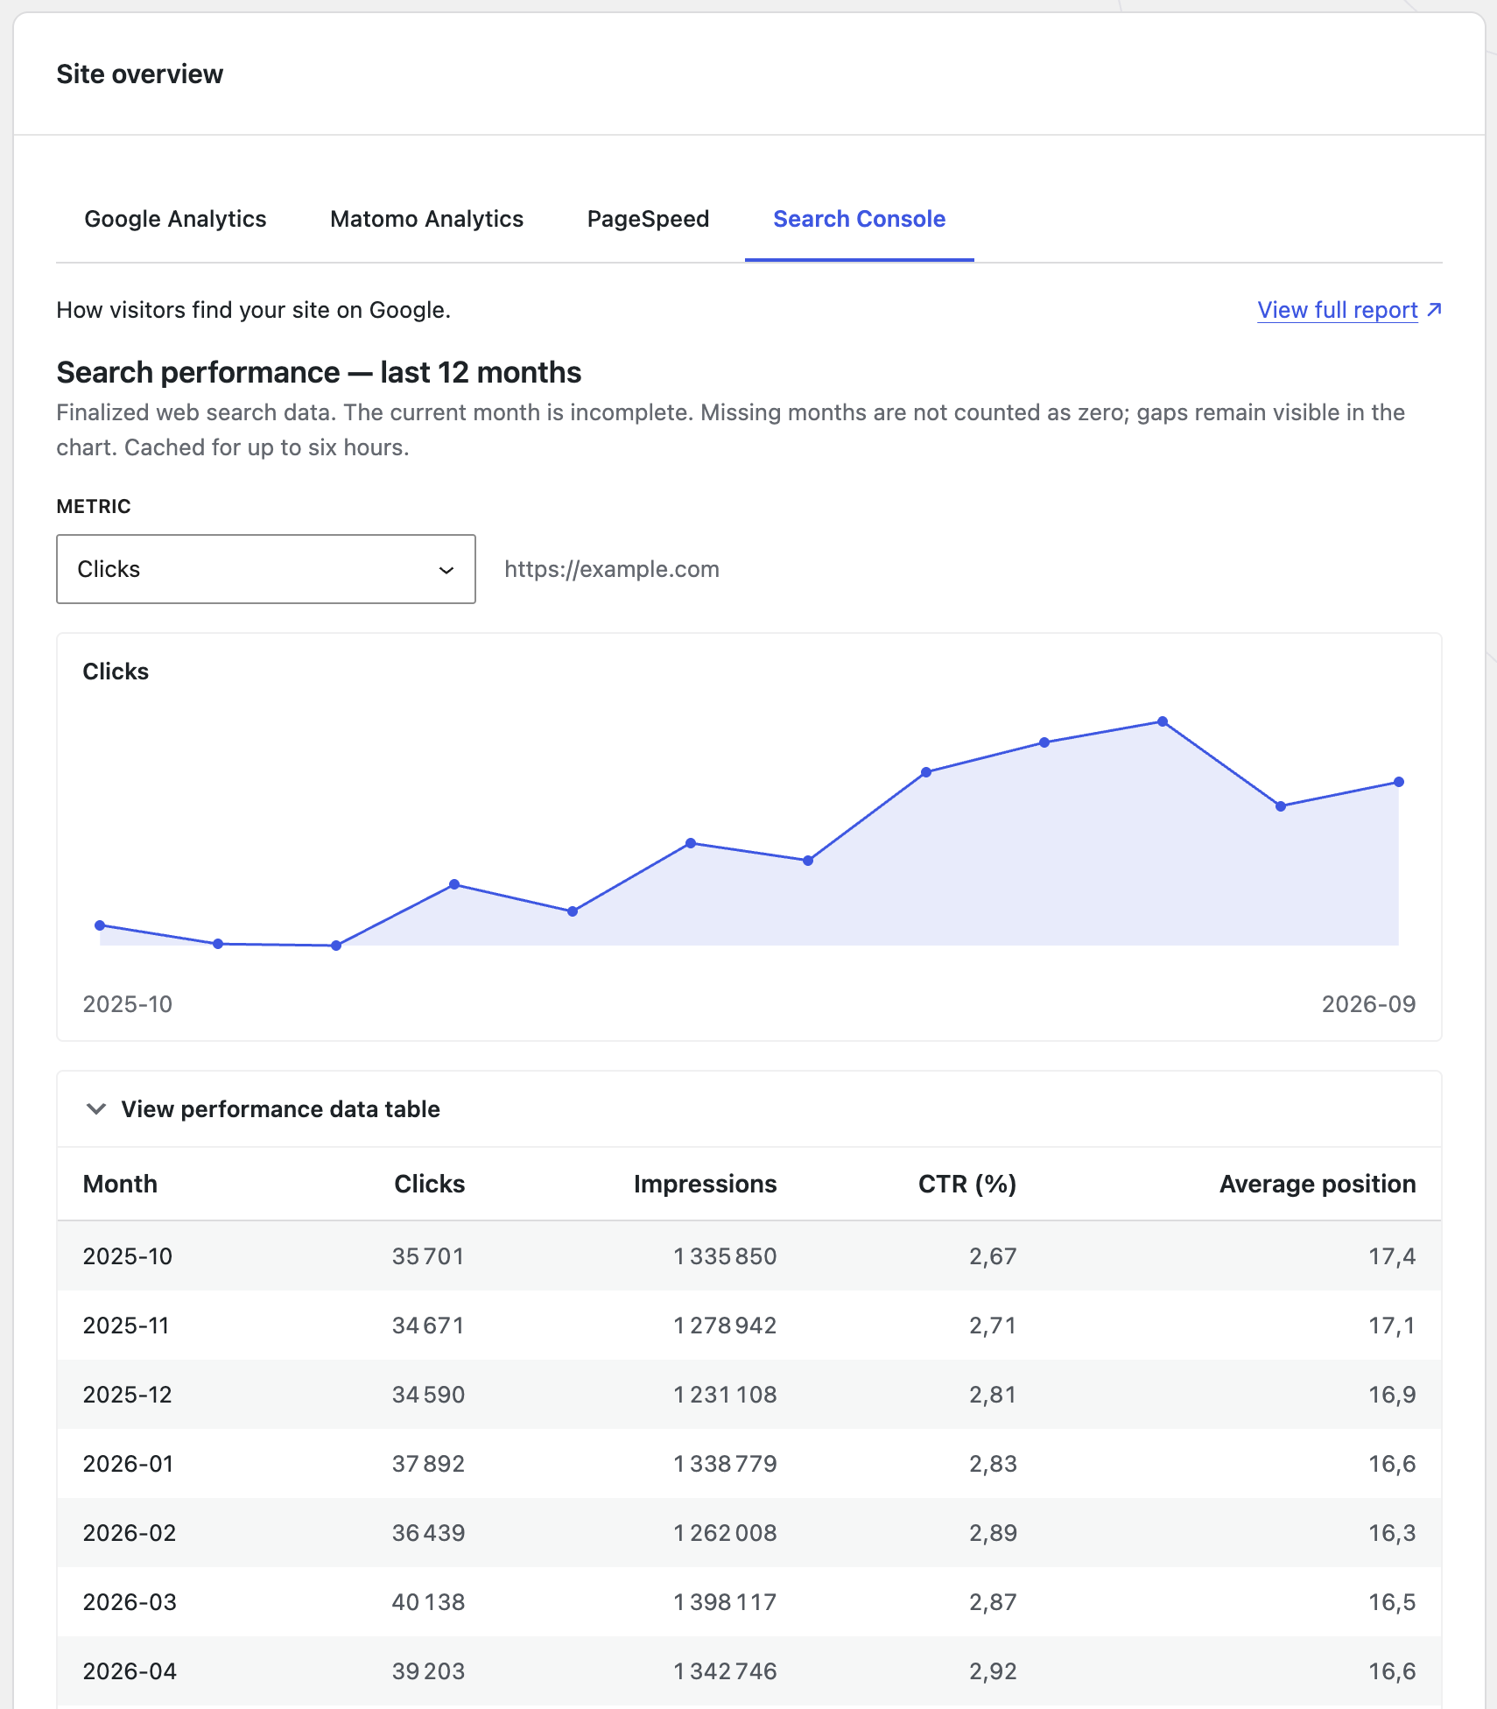Click the Search Console tab
Viewport: 1497px width, 1709px height.
point(859,219)
